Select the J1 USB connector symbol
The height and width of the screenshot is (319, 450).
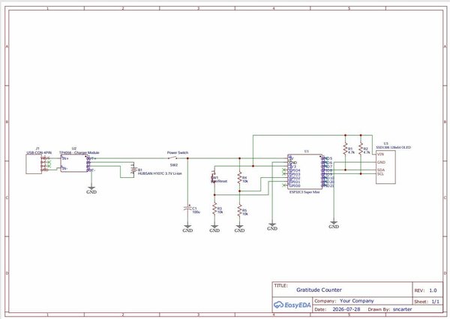34,164
